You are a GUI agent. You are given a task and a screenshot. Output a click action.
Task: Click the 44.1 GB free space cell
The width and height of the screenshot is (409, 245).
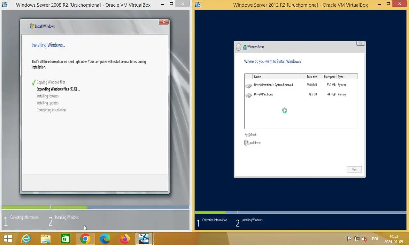click(x=331, y=94)
